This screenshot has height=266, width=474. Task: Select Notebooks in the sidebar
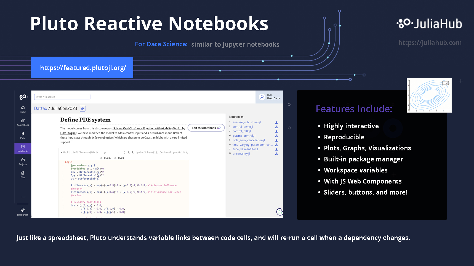pos(23,148)
